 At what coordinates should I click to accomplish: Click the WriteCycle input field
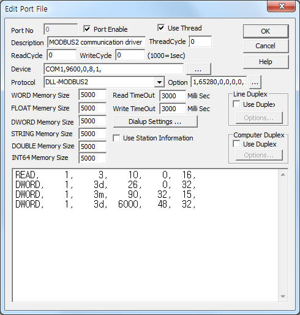click(x=130, y=55)
